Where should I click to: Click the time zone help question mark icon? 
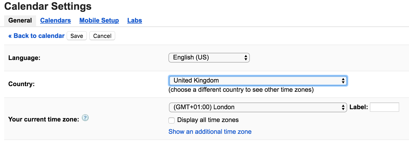point(85,118)
